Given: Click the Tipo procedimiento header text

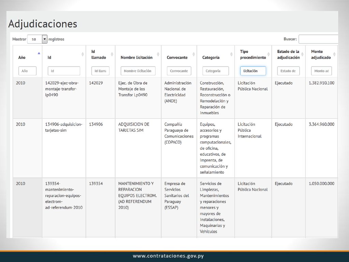Looking at the screenshot, I should 253,54.
